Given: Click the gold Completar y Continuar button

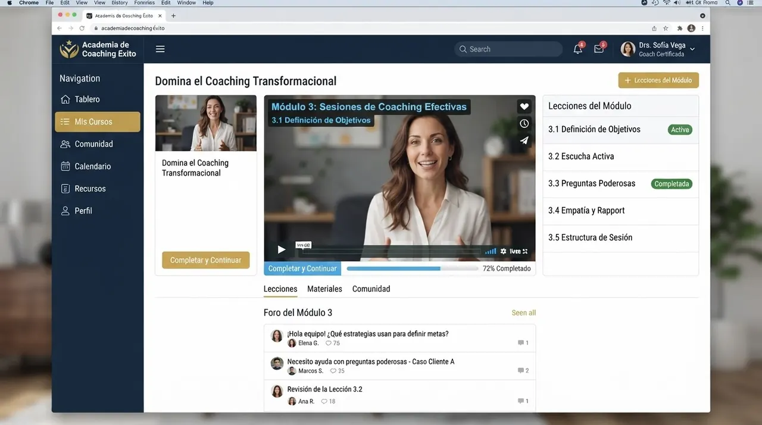Looking at the screenshot, I should coord(205,260).
